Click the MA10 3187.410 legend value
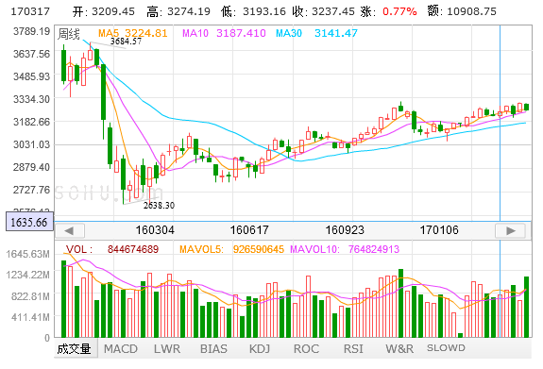Image resolution: width=543 pixels, height=369 pixels. [x=224, y=33]
